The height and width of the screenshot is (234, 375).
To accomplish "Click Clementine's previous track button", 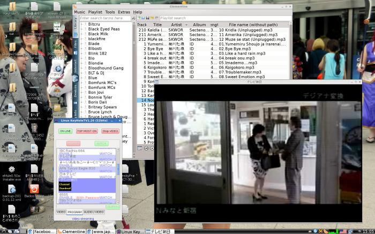I will click(x=146, y=148).
